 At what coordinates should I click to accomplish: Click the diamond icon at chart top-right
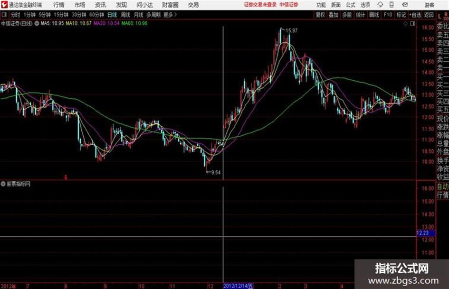(405, 24)
